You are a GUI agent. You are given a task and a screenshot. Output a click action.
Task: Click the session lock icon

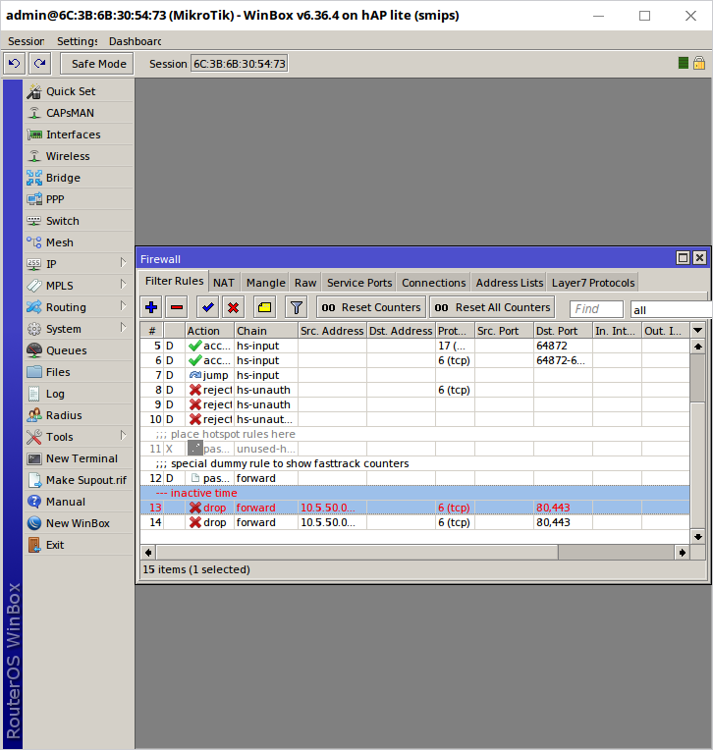pyautogui.click(x=699, y=63)
